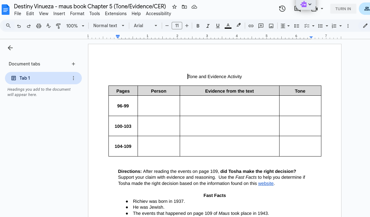Open the website hyperlink in the document

(x=266, y=183)
